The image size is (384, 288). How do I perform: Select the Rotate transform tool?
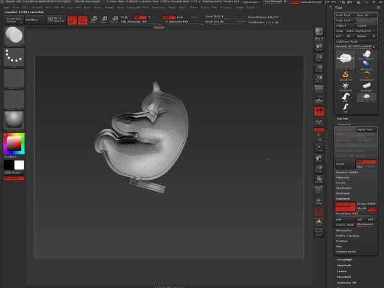click(x=114, y=20)
